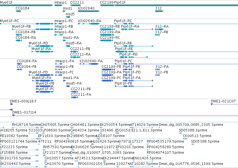This screenshot has width=238, height=168.
Task: Click the AT14029.5prime label
Action: click(144, 125)
